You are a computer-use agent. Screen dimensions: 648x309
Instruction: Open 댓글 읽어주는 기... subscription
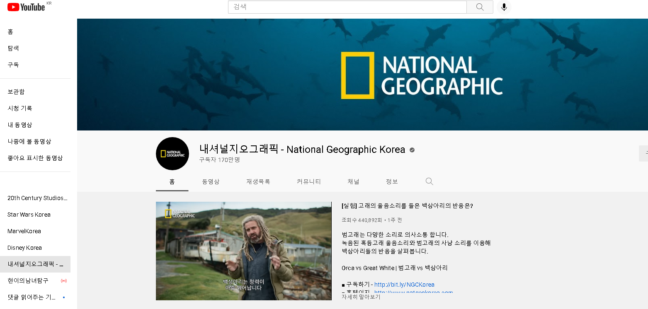pyautogui.click(x=35, y=297)
